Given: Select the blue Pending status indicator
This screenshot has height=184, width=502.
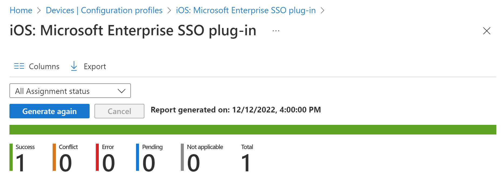Looking at the screenshot, I should pyautogui.click(x=138, y=157).
